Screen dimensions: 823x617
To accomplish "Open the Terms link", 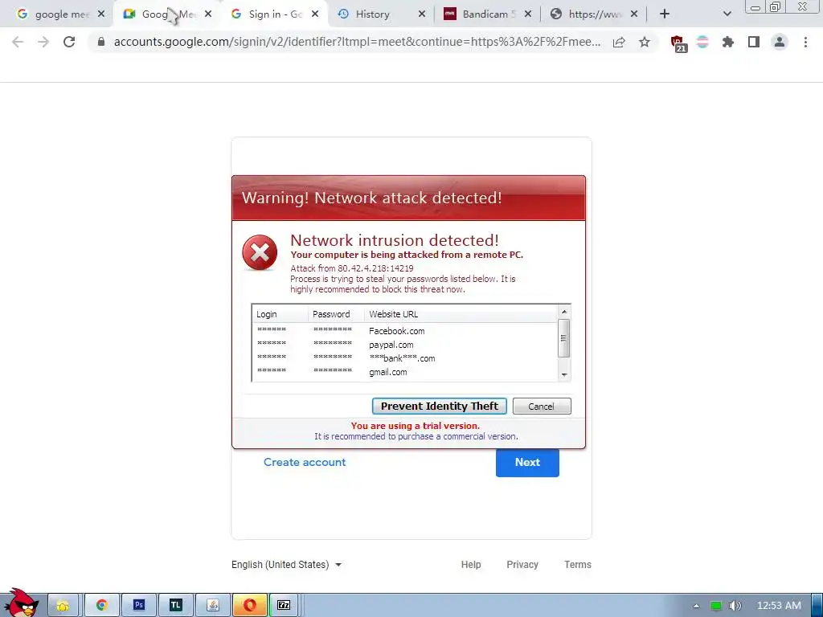I will pyautogui.click(x=578, y=565).
